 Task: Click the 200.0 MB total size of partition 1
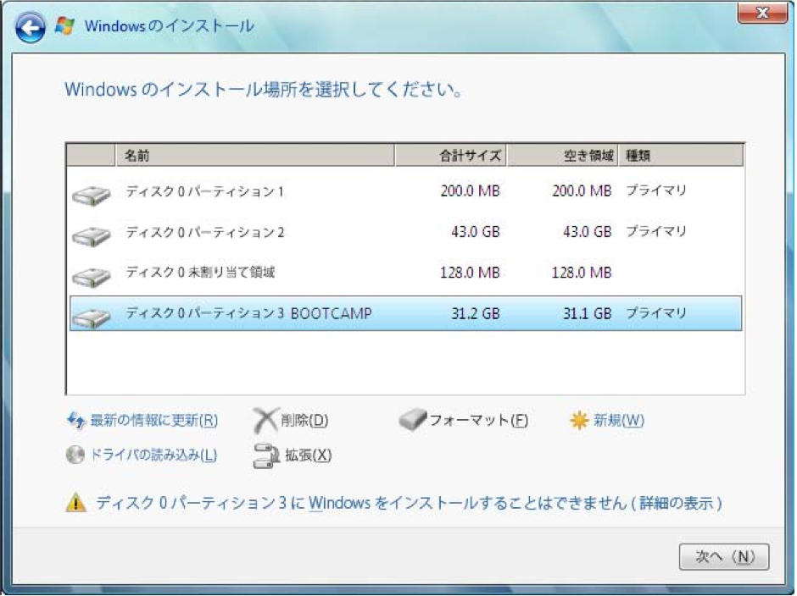tap(471, 191)
